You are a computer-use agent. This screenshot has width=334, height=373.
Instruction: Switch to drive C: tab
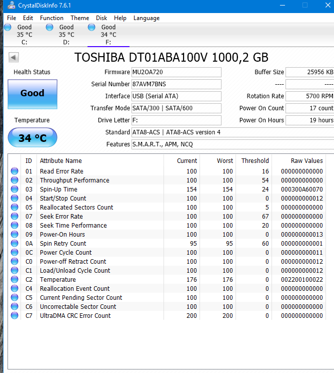pyautogui.click(x=24, y=35)
